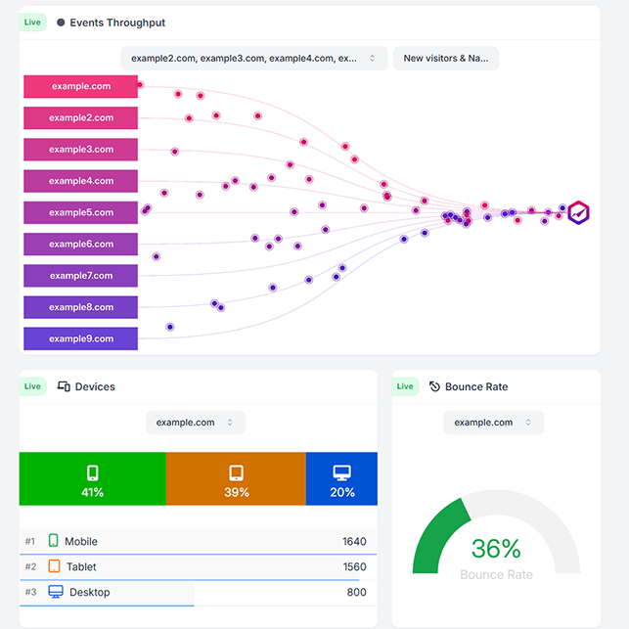The image size is (629, 629).
Task: Open the domains multi-select dropdown
Action: coord(254,59)
